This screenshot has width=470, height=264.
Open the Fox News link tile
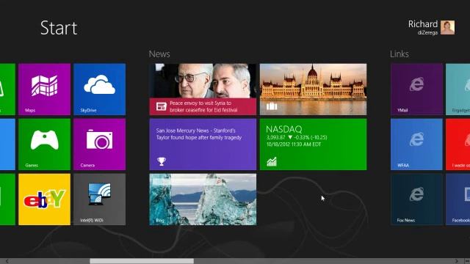pos(416,199)
